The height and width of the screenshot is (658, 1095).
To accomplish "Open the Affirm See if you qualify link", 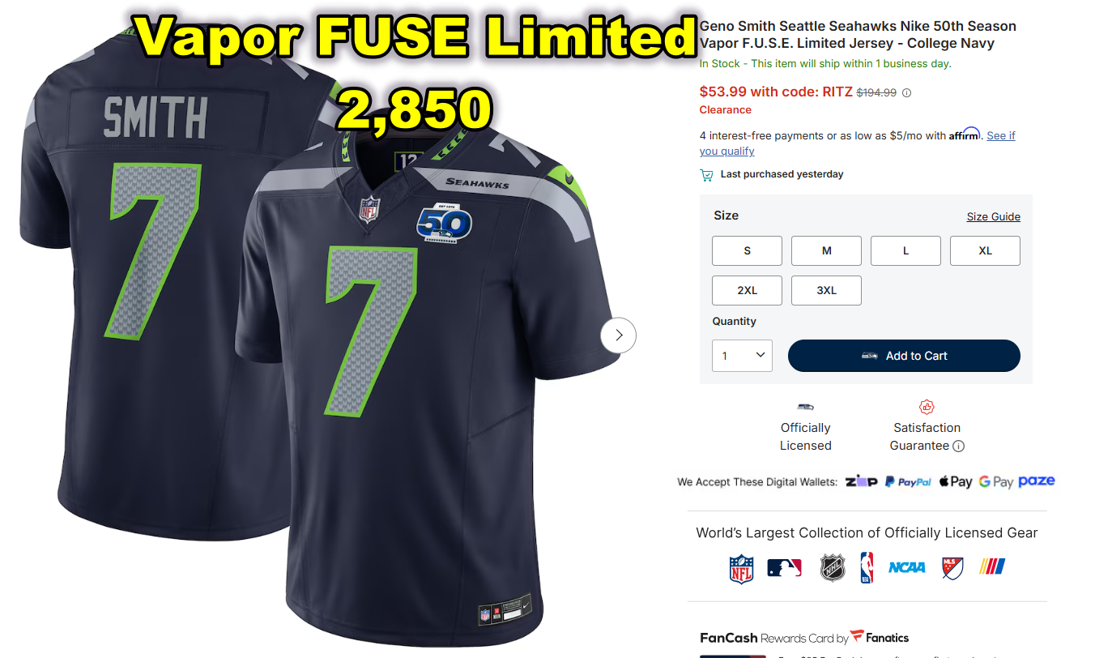I will (x=858, y=143).
